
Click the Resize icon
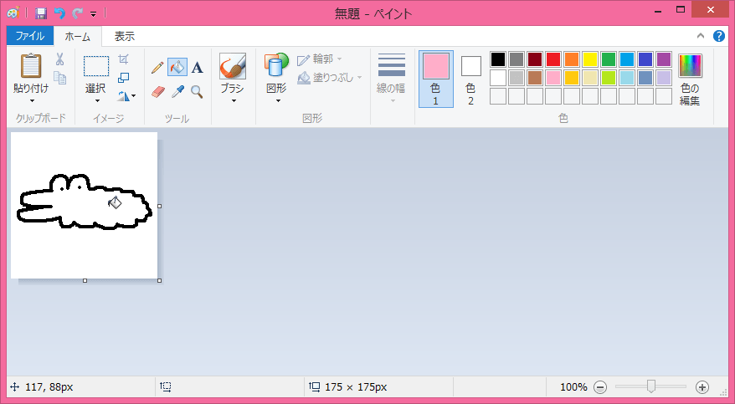(x=123, y=77)
